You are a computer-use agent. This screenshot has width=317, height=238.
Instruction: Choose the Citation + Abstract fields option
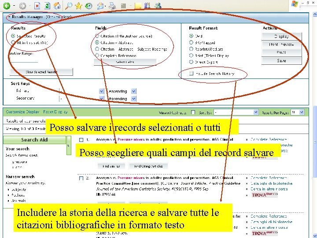[97, 42]
